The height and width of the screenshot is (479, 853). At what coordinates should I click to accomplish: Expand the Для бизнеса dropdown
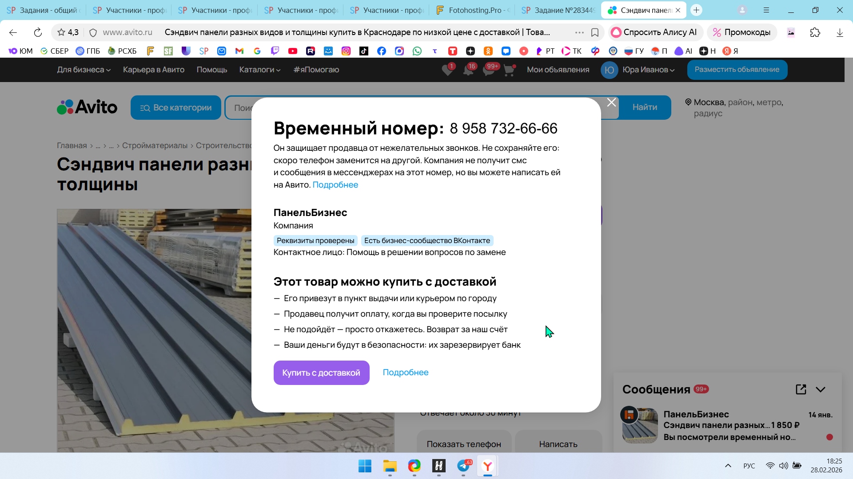click(x=84, y=70)
